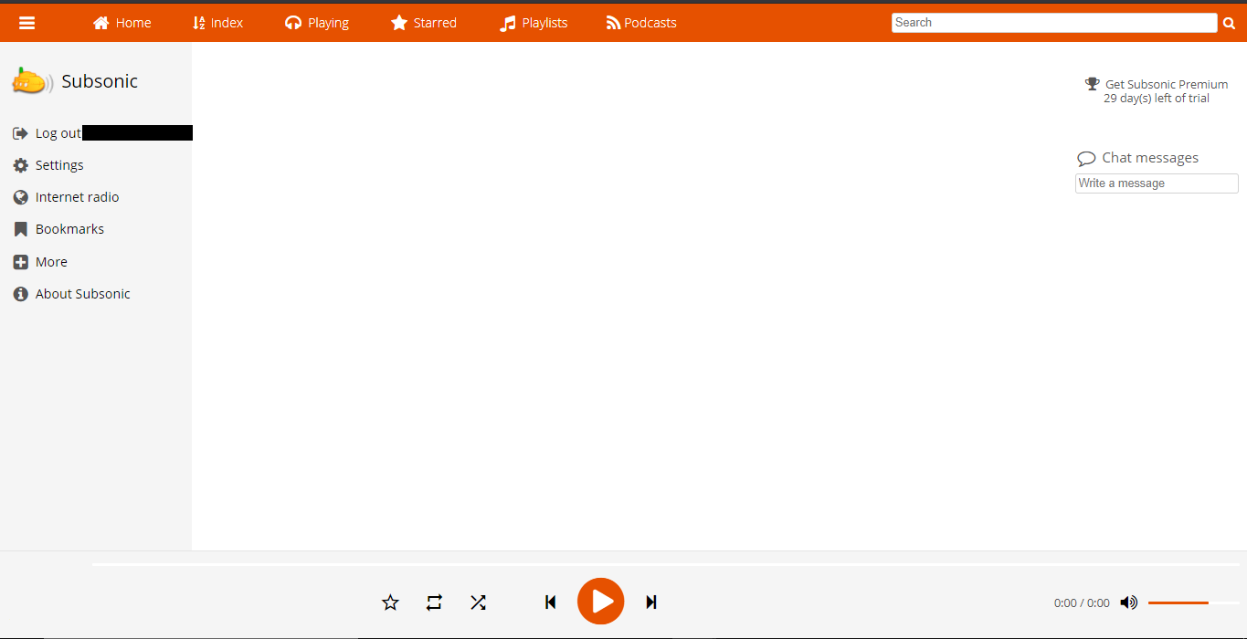Mute the volume speaker icon
The height and width of the screenshot is (639, 1247).
coord(1129,602)
